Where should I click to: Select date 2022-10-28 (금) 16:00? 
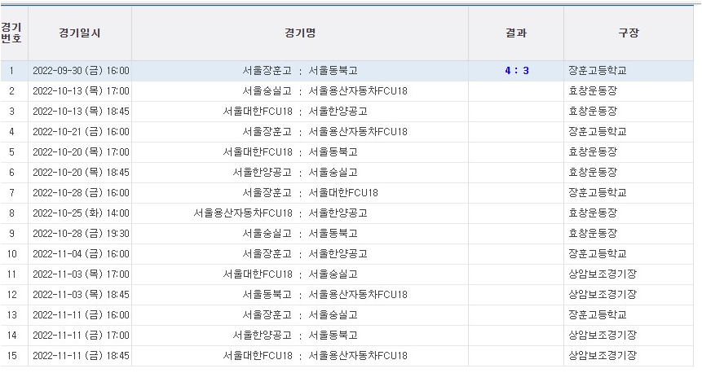pyautogui.click(x=81, y=193)
